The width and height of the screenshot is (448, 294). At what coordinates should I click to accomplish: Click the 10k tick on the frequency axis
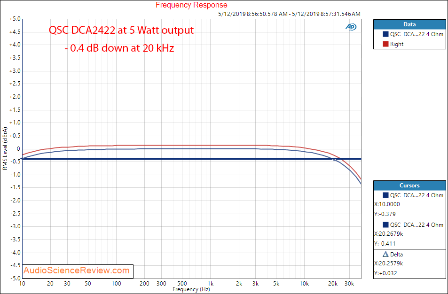click(x=304, y=284)
